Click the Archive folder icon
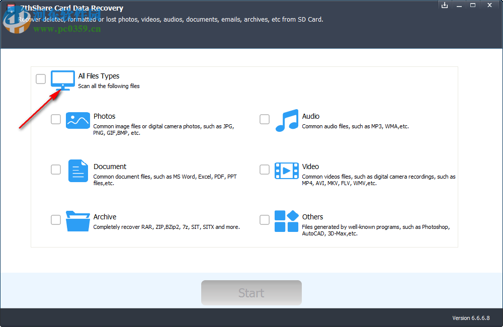 point(77,221)
